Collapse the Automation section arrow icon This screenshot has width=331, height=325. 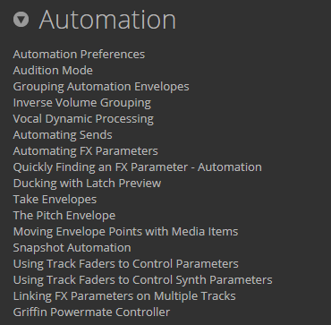pyautogui.click(x=21, y=20)
